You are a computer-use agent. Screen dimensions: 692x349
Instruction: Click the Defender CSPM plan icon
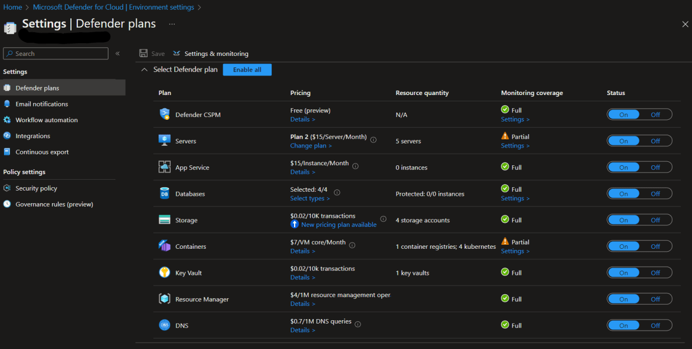click(x=164, y=114)
